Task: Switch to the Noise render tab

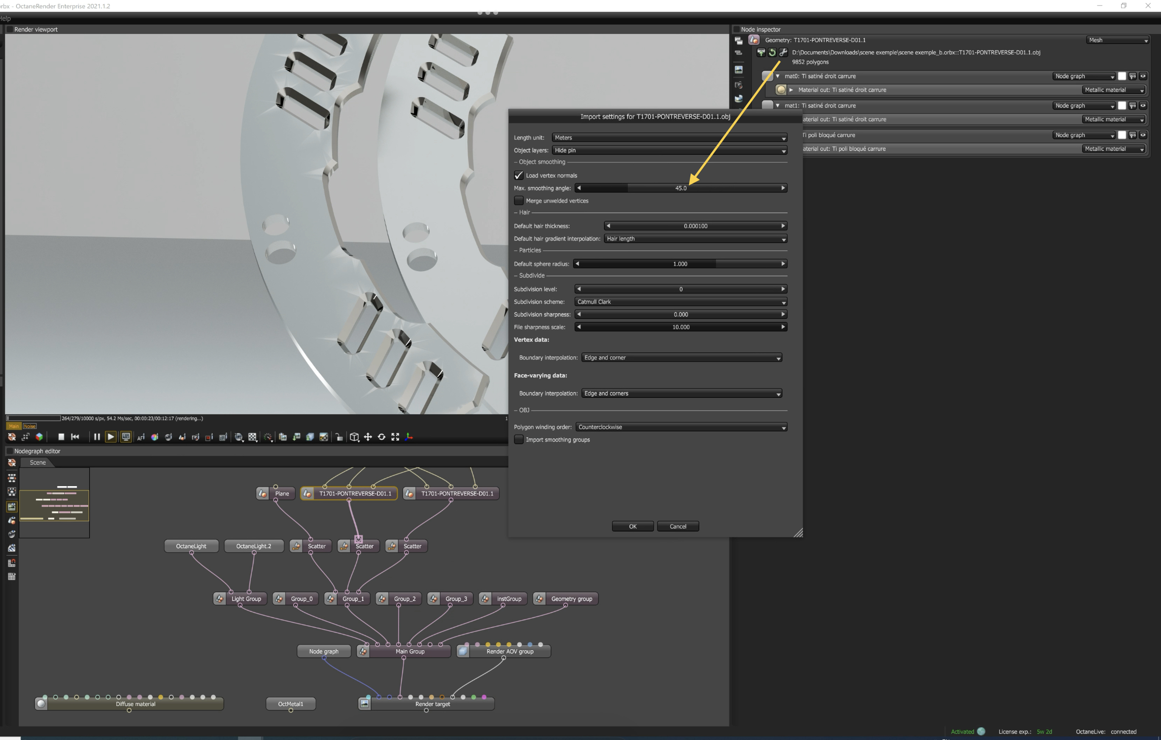Action: (30, 426)
